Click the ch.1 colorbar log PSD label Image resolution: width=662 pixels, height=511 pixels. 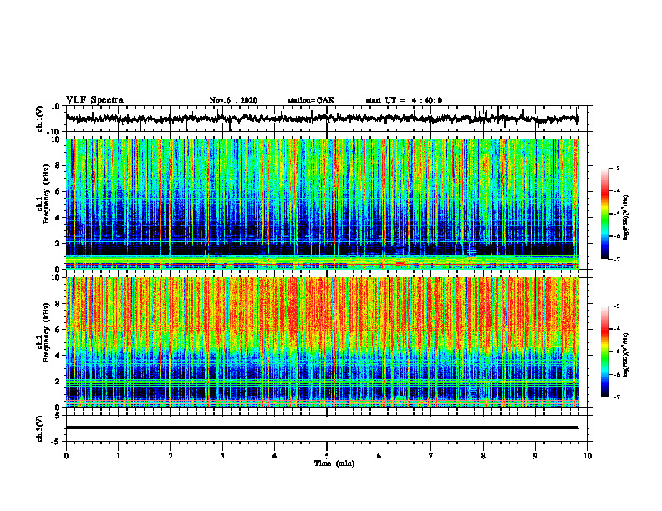626,218
